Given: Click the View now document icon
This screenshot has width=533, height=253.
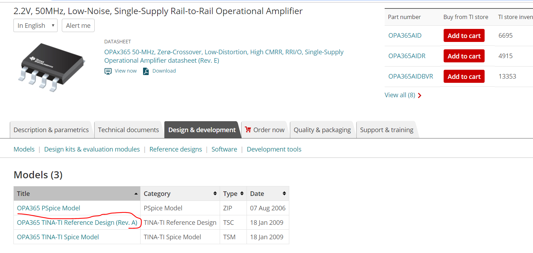Looking at the screenshot, I should [x=108, y=71].
